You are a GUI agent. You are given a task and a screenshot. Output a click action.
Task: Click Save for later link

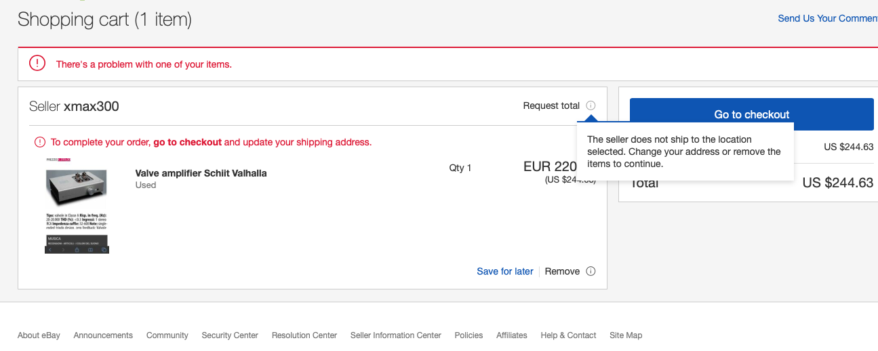pos(504,271)
